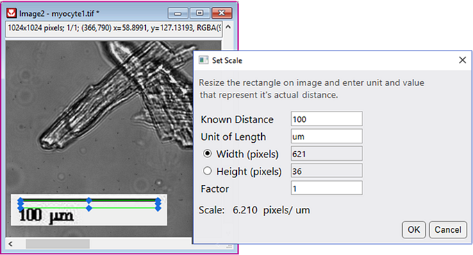Maximize the Image2 myocyte1.tif window
This screenshot has height=255, width=473.
coord(199,13)
